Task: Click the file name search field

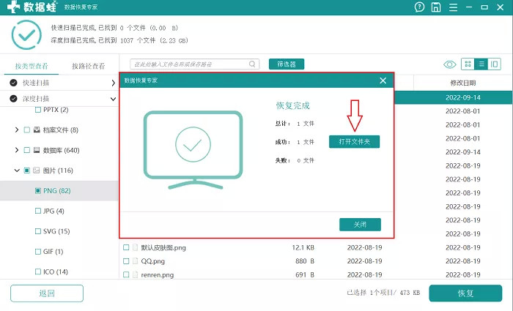Action: (x=195, y=64)
